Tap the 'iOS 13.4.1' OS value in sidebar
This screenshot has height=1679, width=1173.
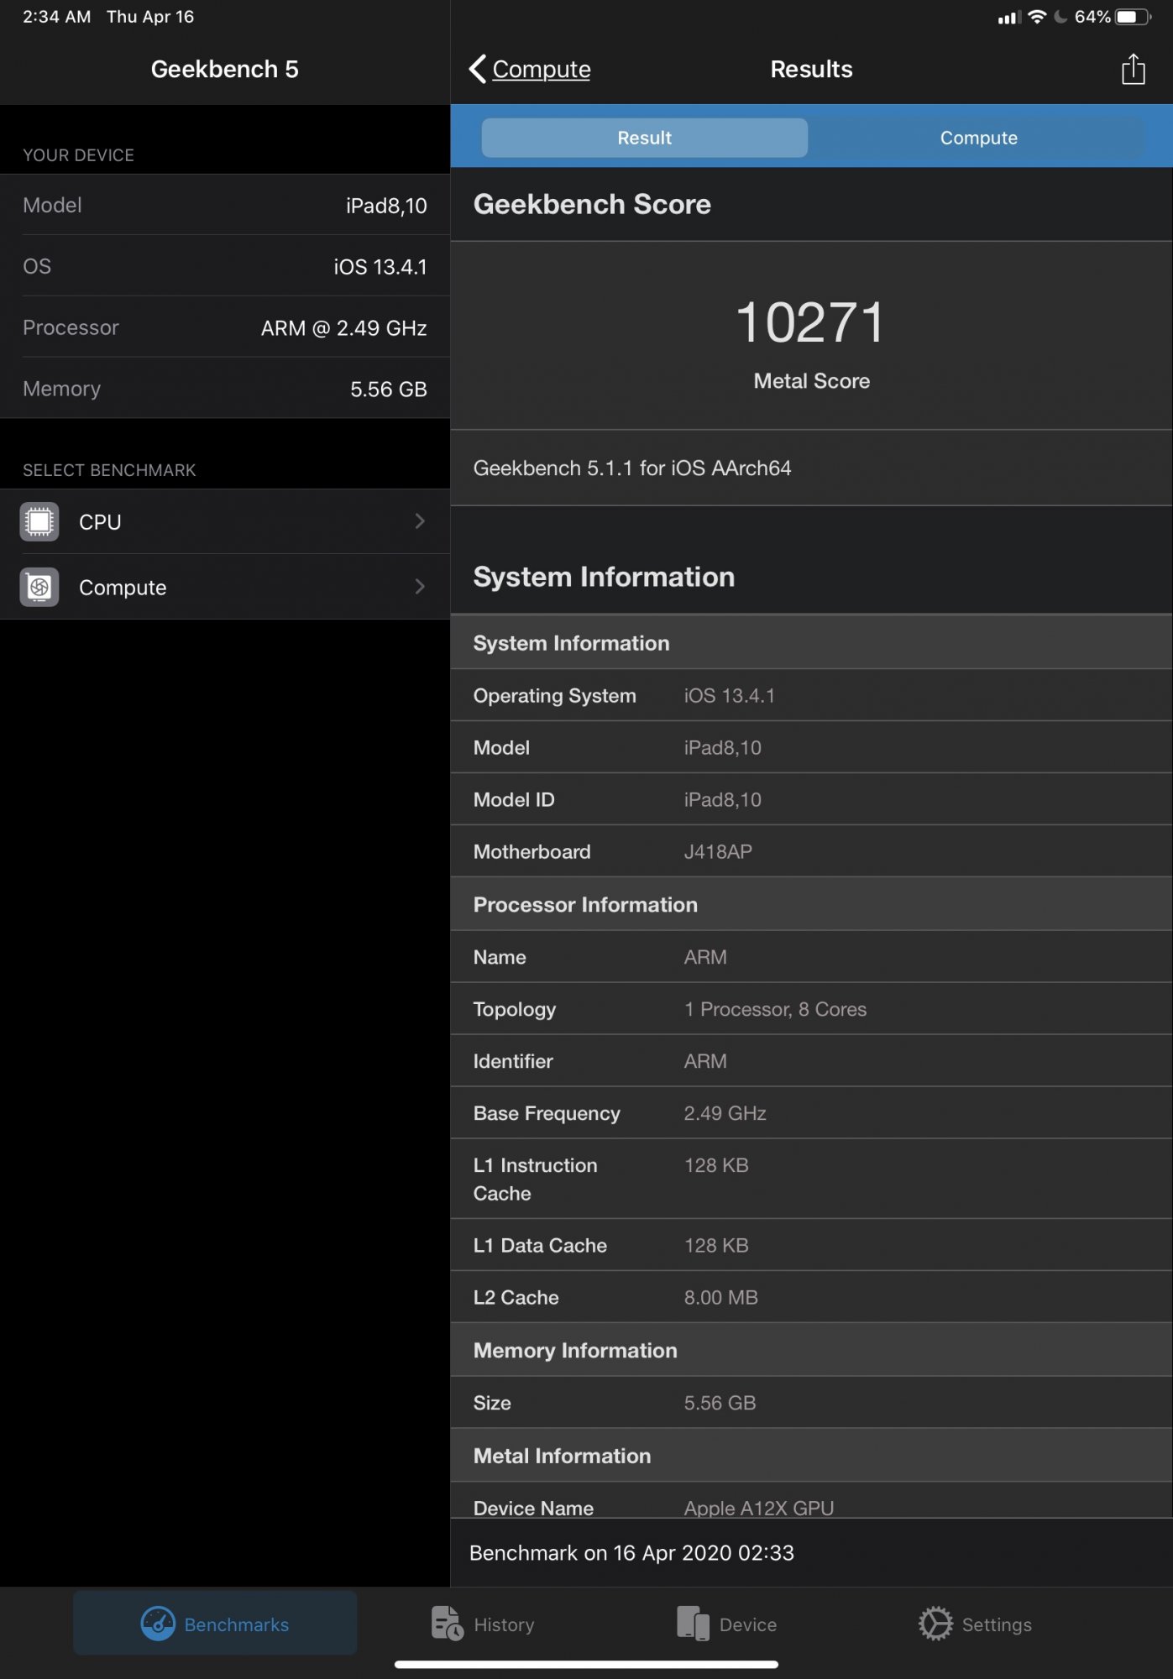[380, 267]
